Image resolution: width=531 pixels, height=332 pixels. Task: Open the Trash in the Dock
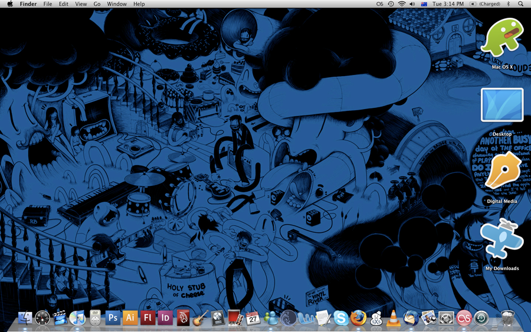(x=507, y=318)
